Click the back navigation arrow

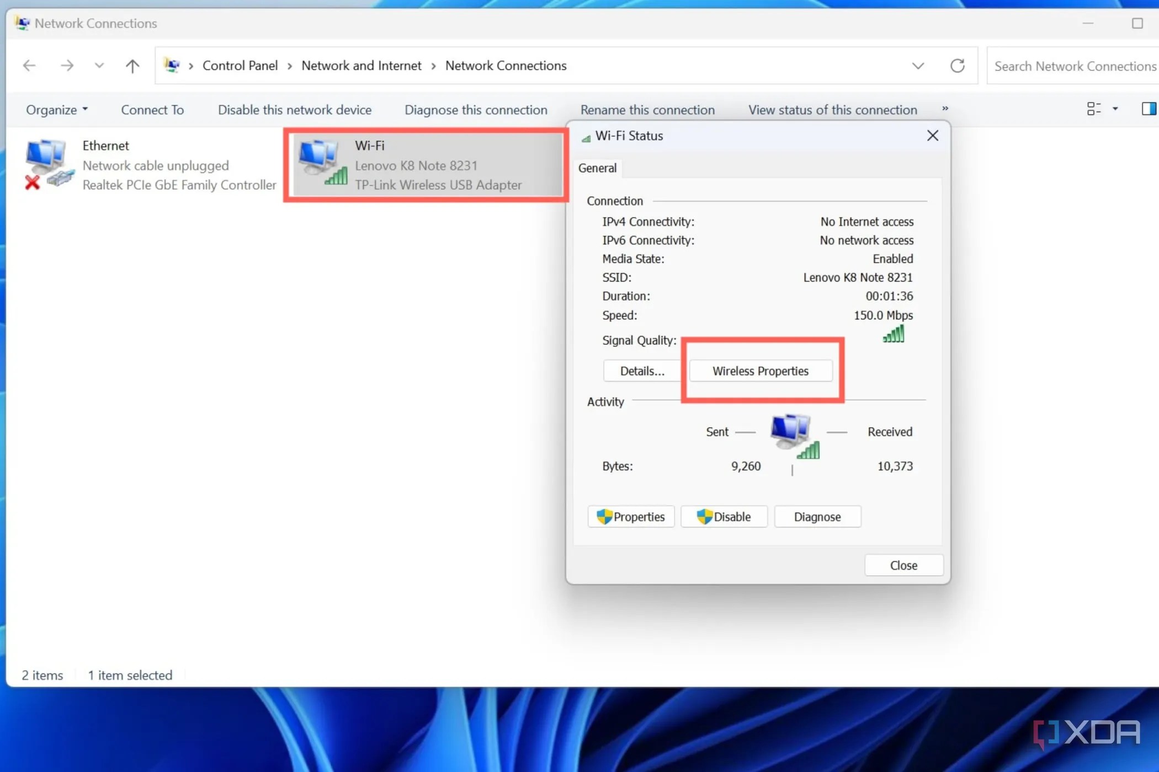[x=29, y=65]
